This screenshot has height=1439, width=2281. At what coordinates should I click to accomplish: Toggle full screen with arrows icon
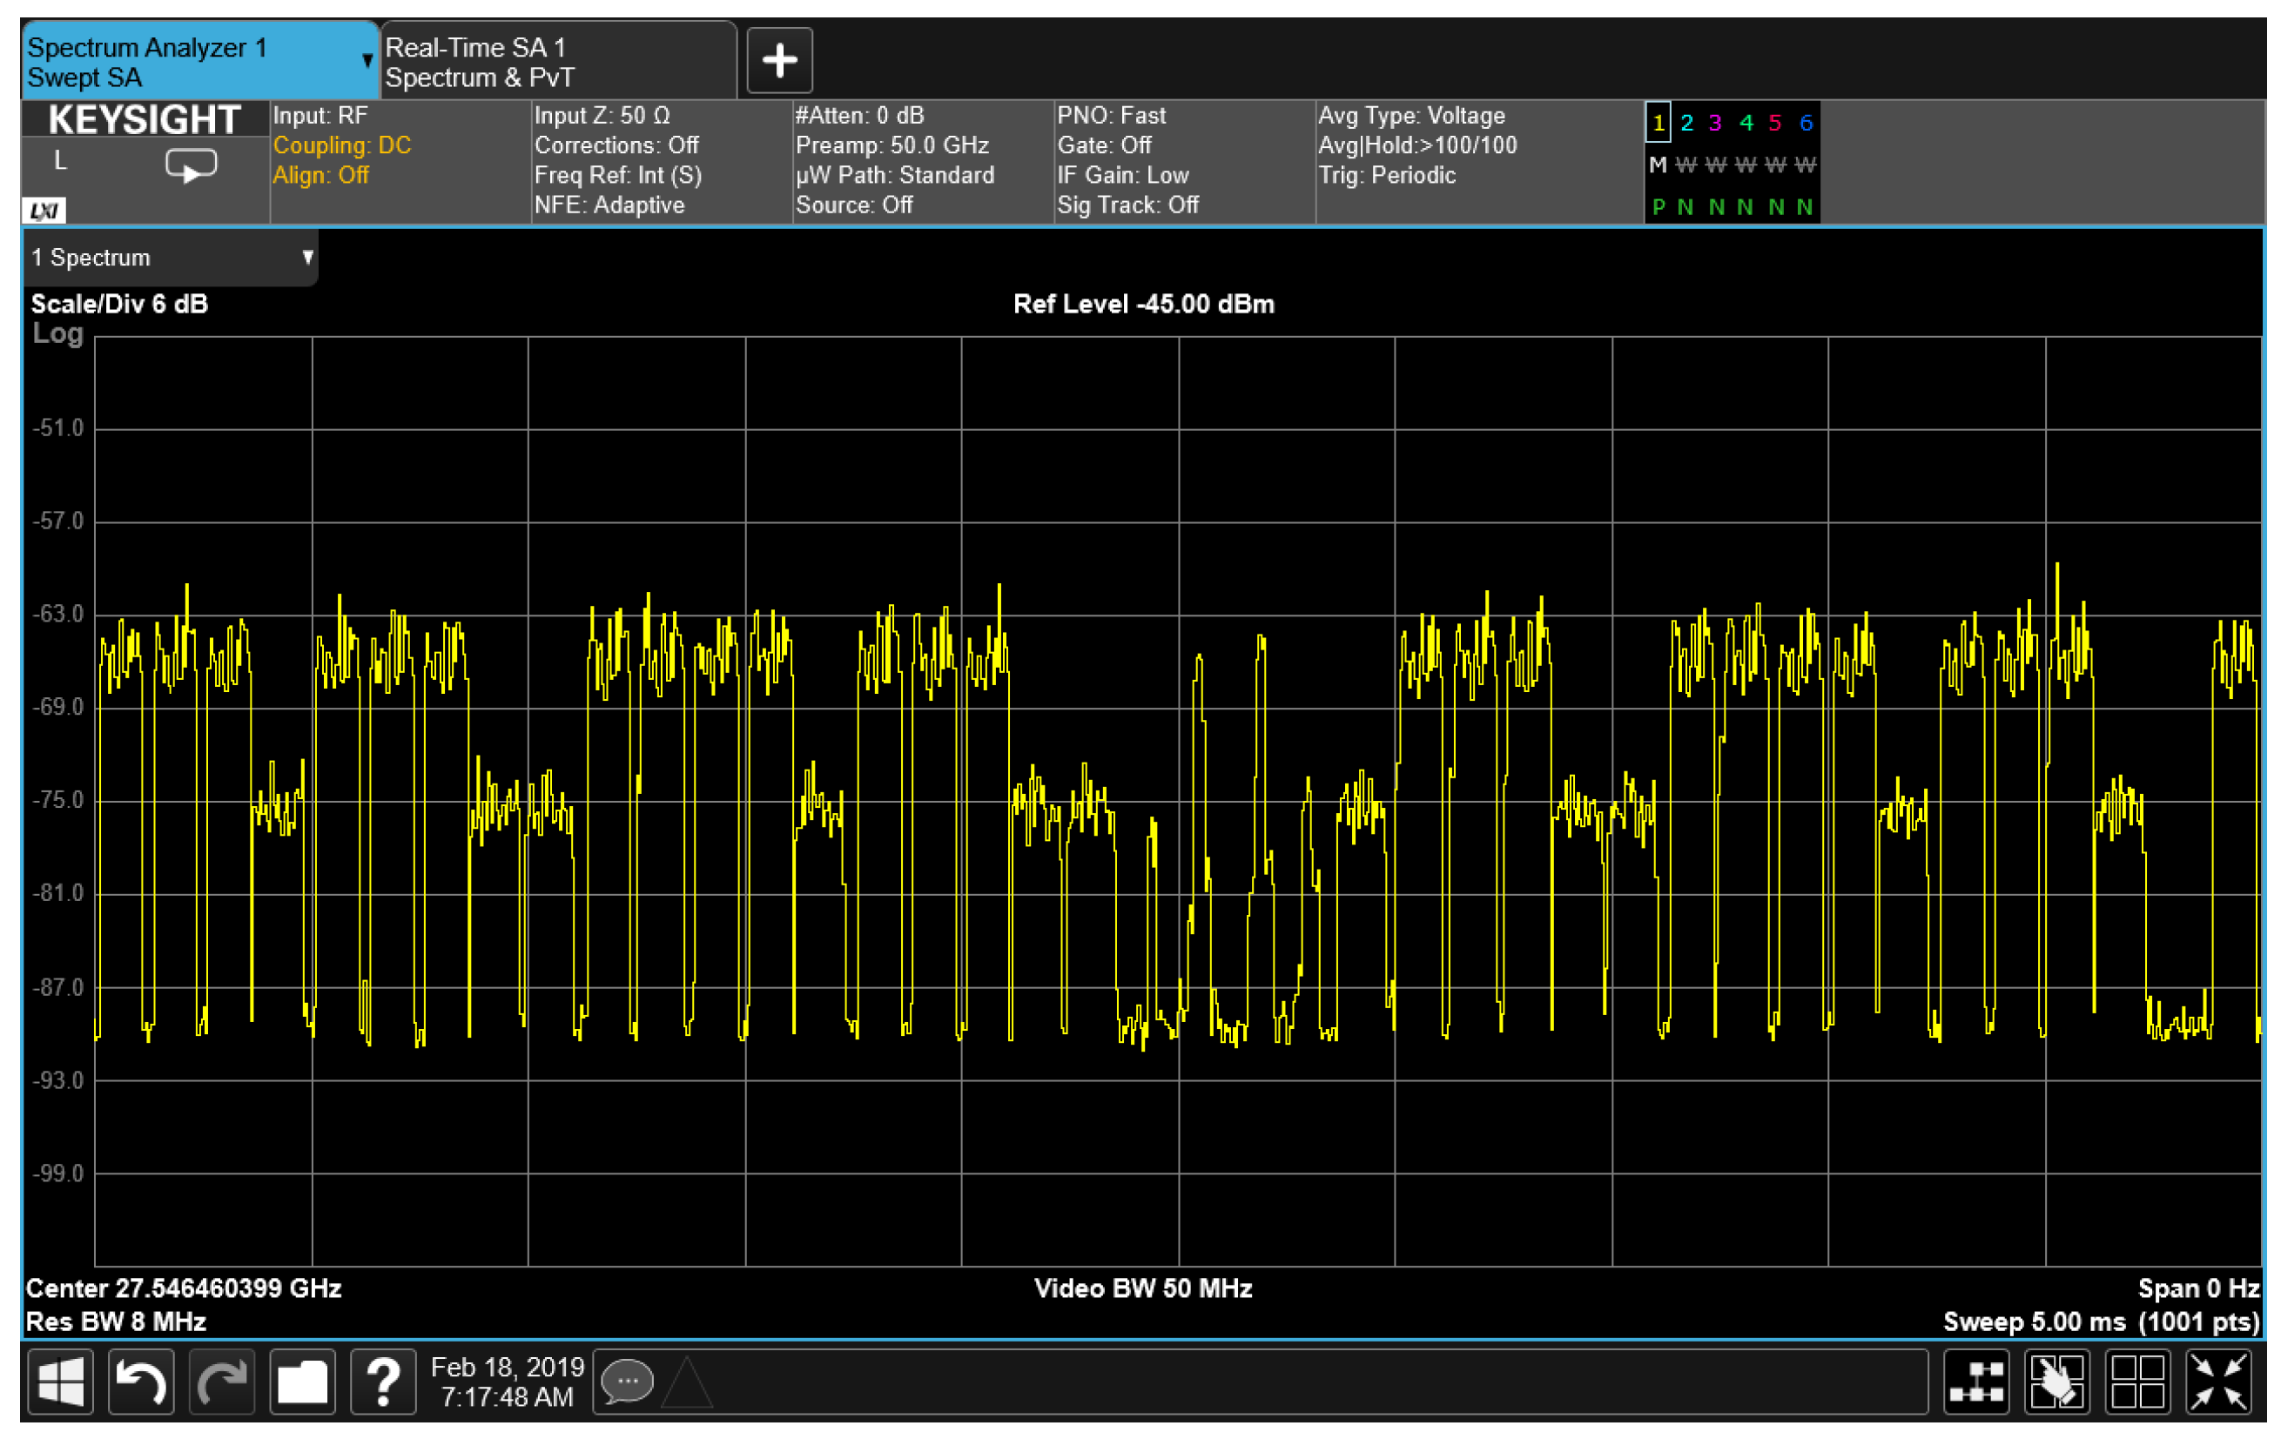click(x=2218, y=1382)
